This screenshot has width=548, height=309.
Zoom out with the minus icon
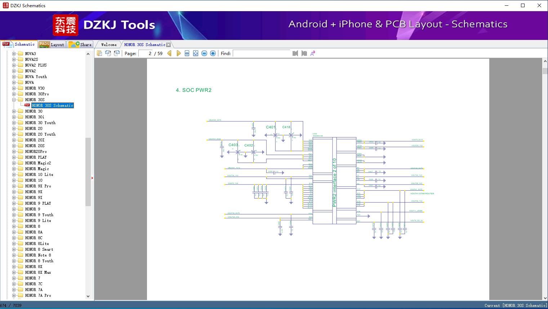204,53
